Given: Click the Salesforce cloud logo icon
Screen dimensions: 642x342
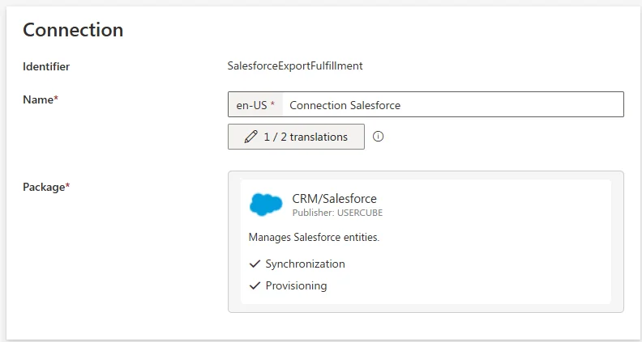Looking at the screenshot, I should 266,205.
